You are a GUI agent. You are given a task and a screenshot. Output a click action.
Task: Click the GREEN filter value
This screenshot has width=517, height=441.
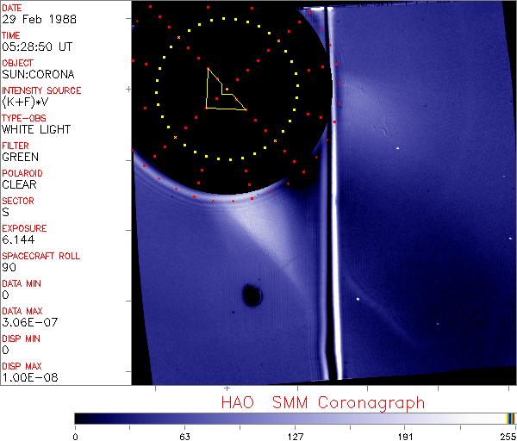pos(20,158)
